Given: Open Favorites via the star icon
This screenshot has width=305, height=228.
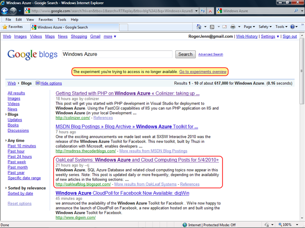Looking at the screenshot, I should tap(5, 27).
